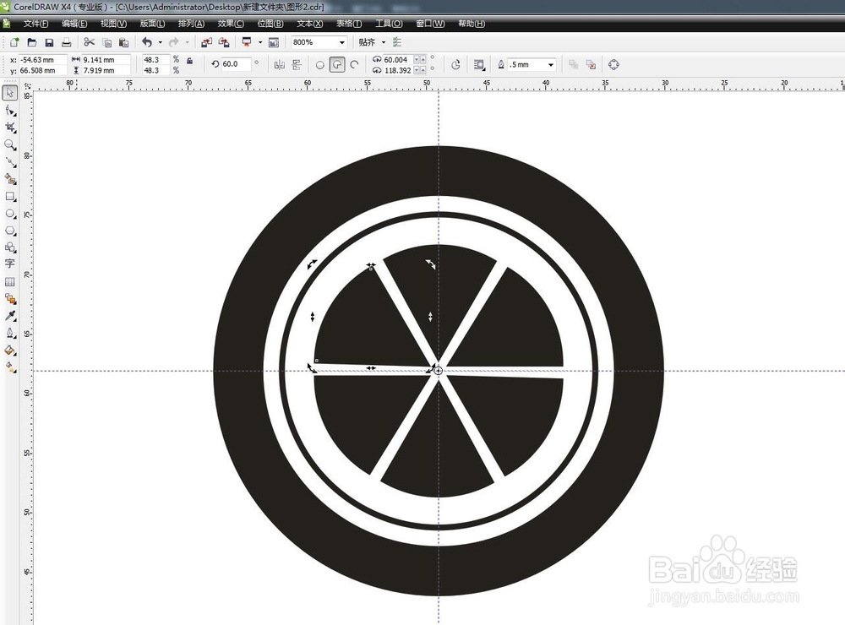Select the Polygon tool
Image resolution: width=845 pixels, height=625 pixels.
tap(9, 231)
